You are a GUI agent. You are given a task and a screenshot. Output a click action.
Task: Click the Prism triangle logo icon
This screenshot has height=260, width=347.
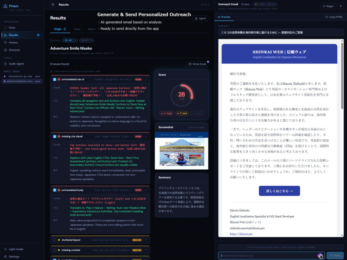(5, 6)
